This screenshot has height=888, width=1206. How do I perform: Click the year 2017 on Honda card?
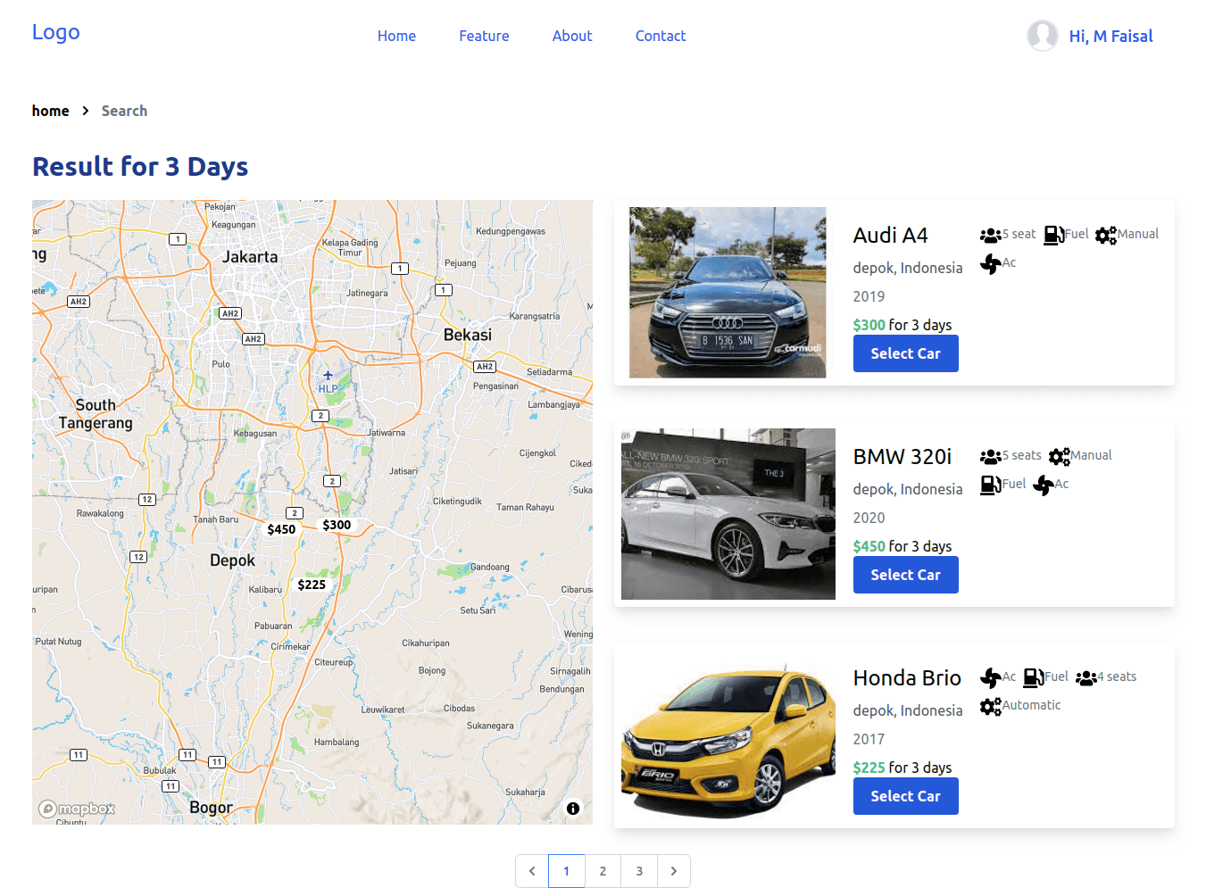[869, 739]
